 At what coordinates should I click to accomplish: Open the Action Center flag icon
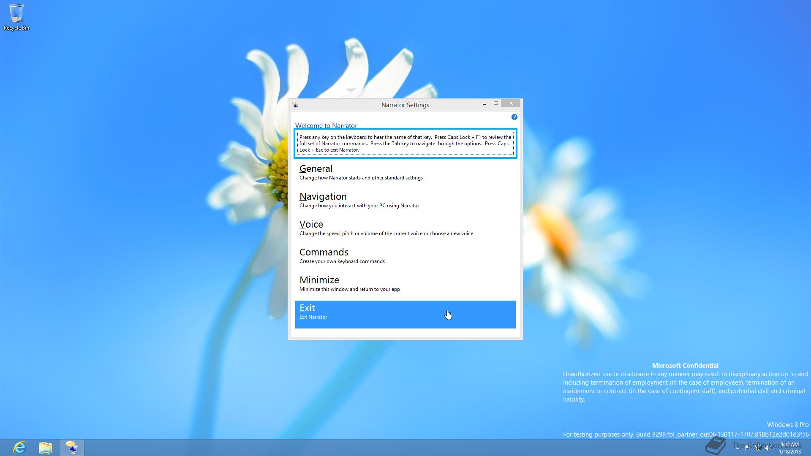[748, 448]
